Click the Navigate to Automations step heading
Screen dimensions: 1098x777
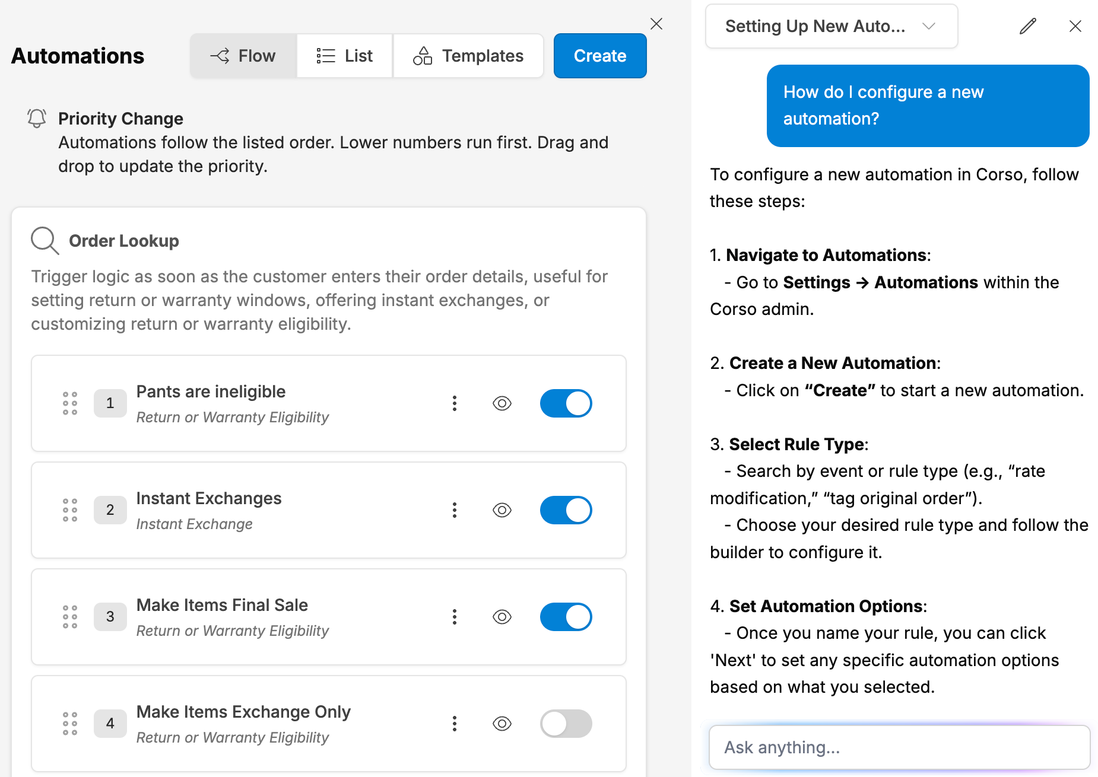point(827,255)
